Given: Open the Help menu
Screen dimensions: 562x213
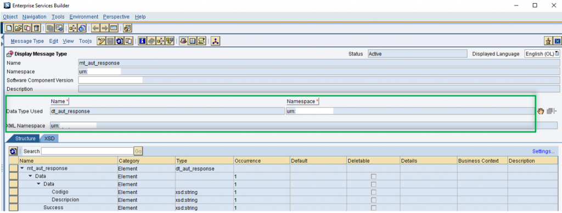Looking at the screenshot, I should coord(140,17).
